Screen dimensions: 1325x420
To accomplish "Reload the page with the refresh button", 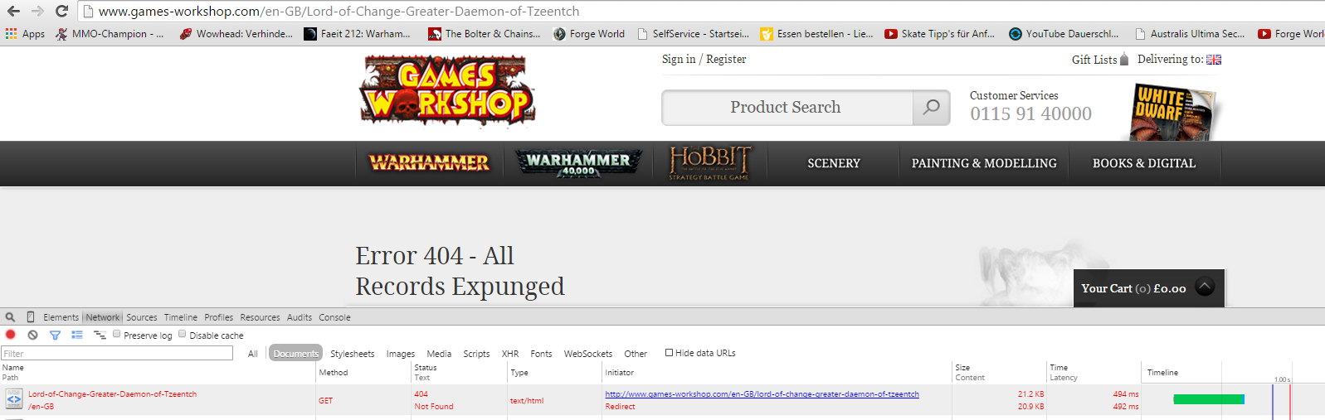I will (x=61, y=11).
